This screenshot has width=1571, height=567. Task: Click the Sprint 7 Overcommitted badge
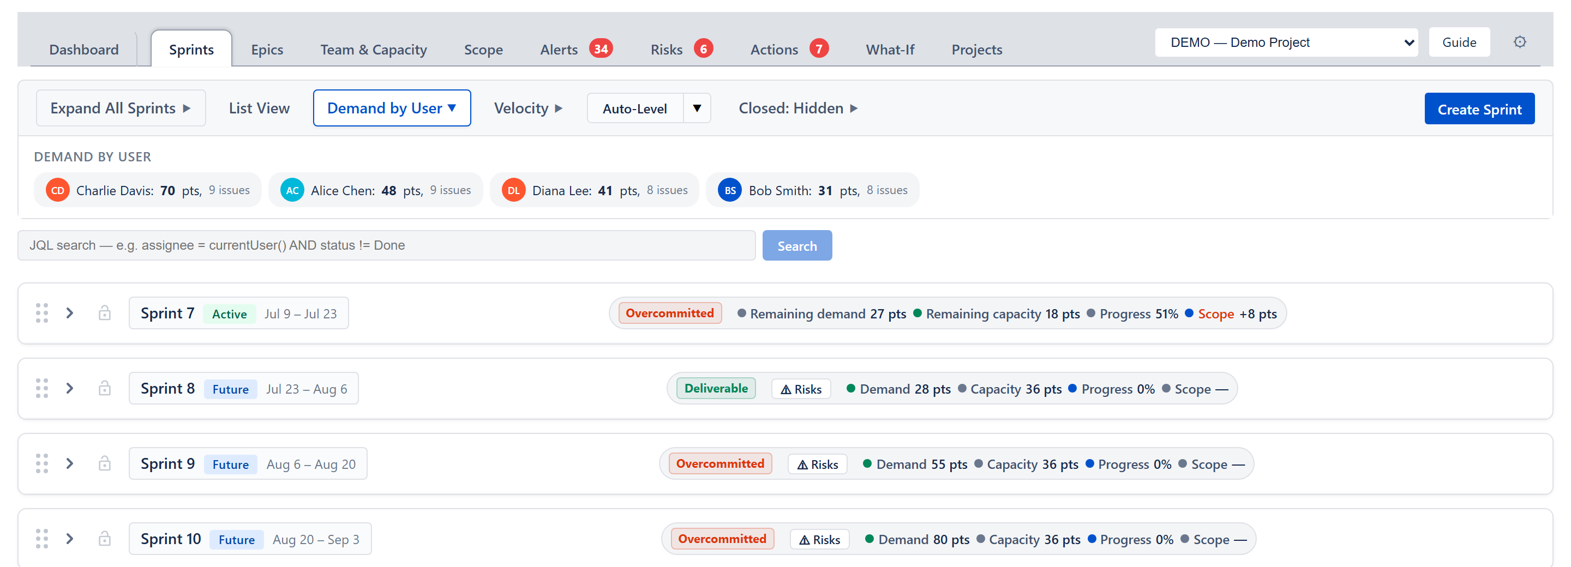pos(670,313)
